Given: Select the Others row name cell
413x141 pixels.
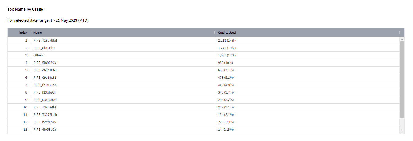Looking at the screenshot, I should click(x=39, y=55).
